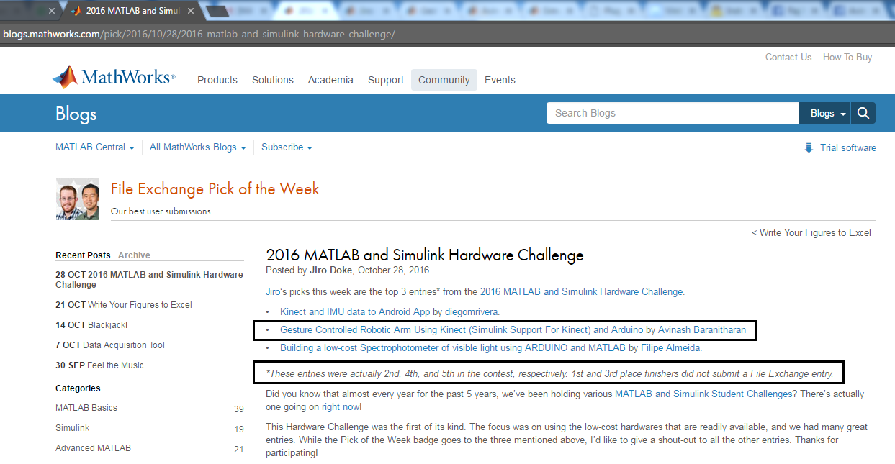Screen dimensions: 895x464
Task: Open the 14 OCT Blackjack! post
Action: [x=91, y=325]
